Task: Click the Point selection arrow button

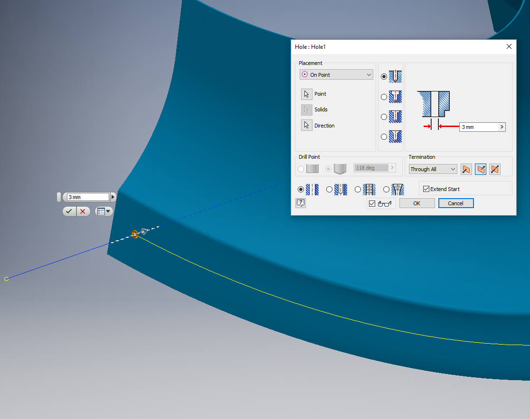Action: 306,94
